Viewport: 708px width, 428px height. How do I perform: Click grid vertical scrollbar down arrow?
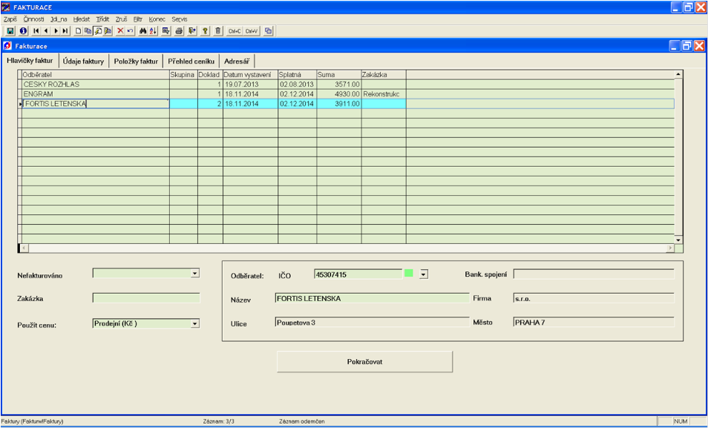[x=678, y=240]
